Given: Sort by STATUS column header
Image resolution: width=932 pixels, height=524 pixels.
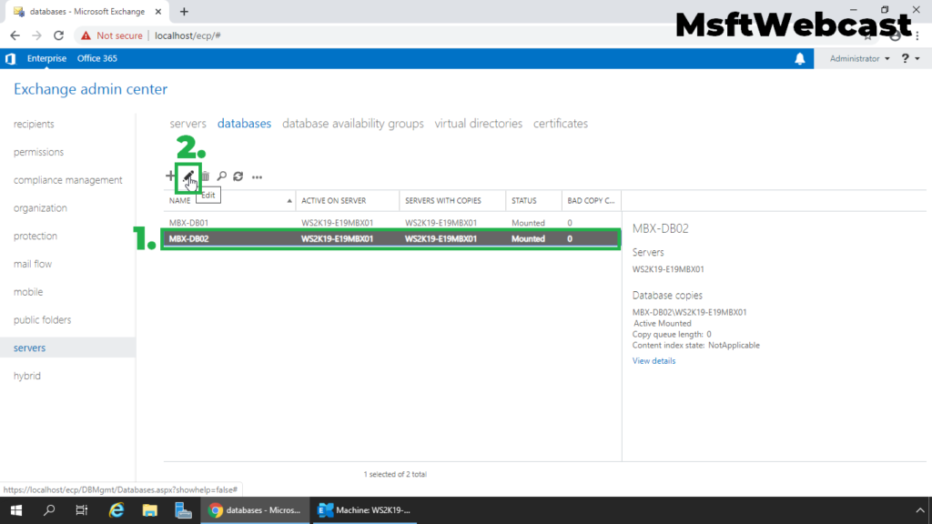Looking at the screenshot, I should [533, 201].
